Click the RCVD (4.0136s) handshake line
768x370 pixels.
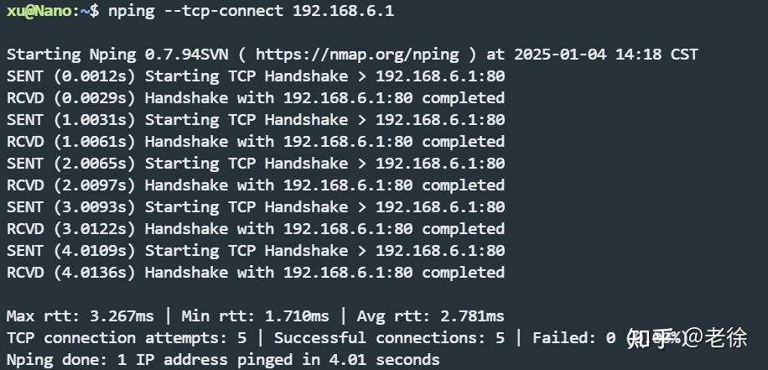256,273
